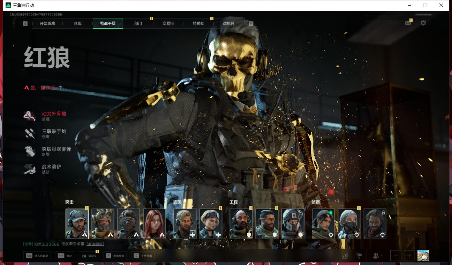452x265 pixels.
Task: Select the 战术滑铲 passive skill icon
Action: pyautogui.click(x=30, y=169)
